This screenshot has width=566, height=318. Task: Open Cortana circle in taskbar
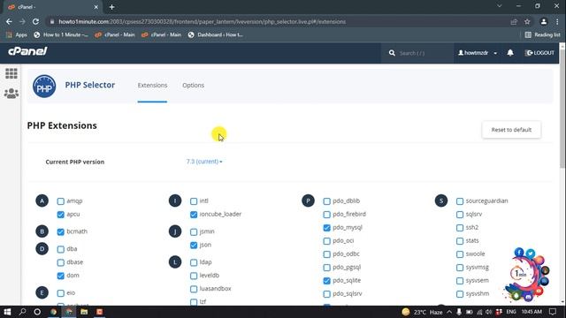(x=37, y=312)
